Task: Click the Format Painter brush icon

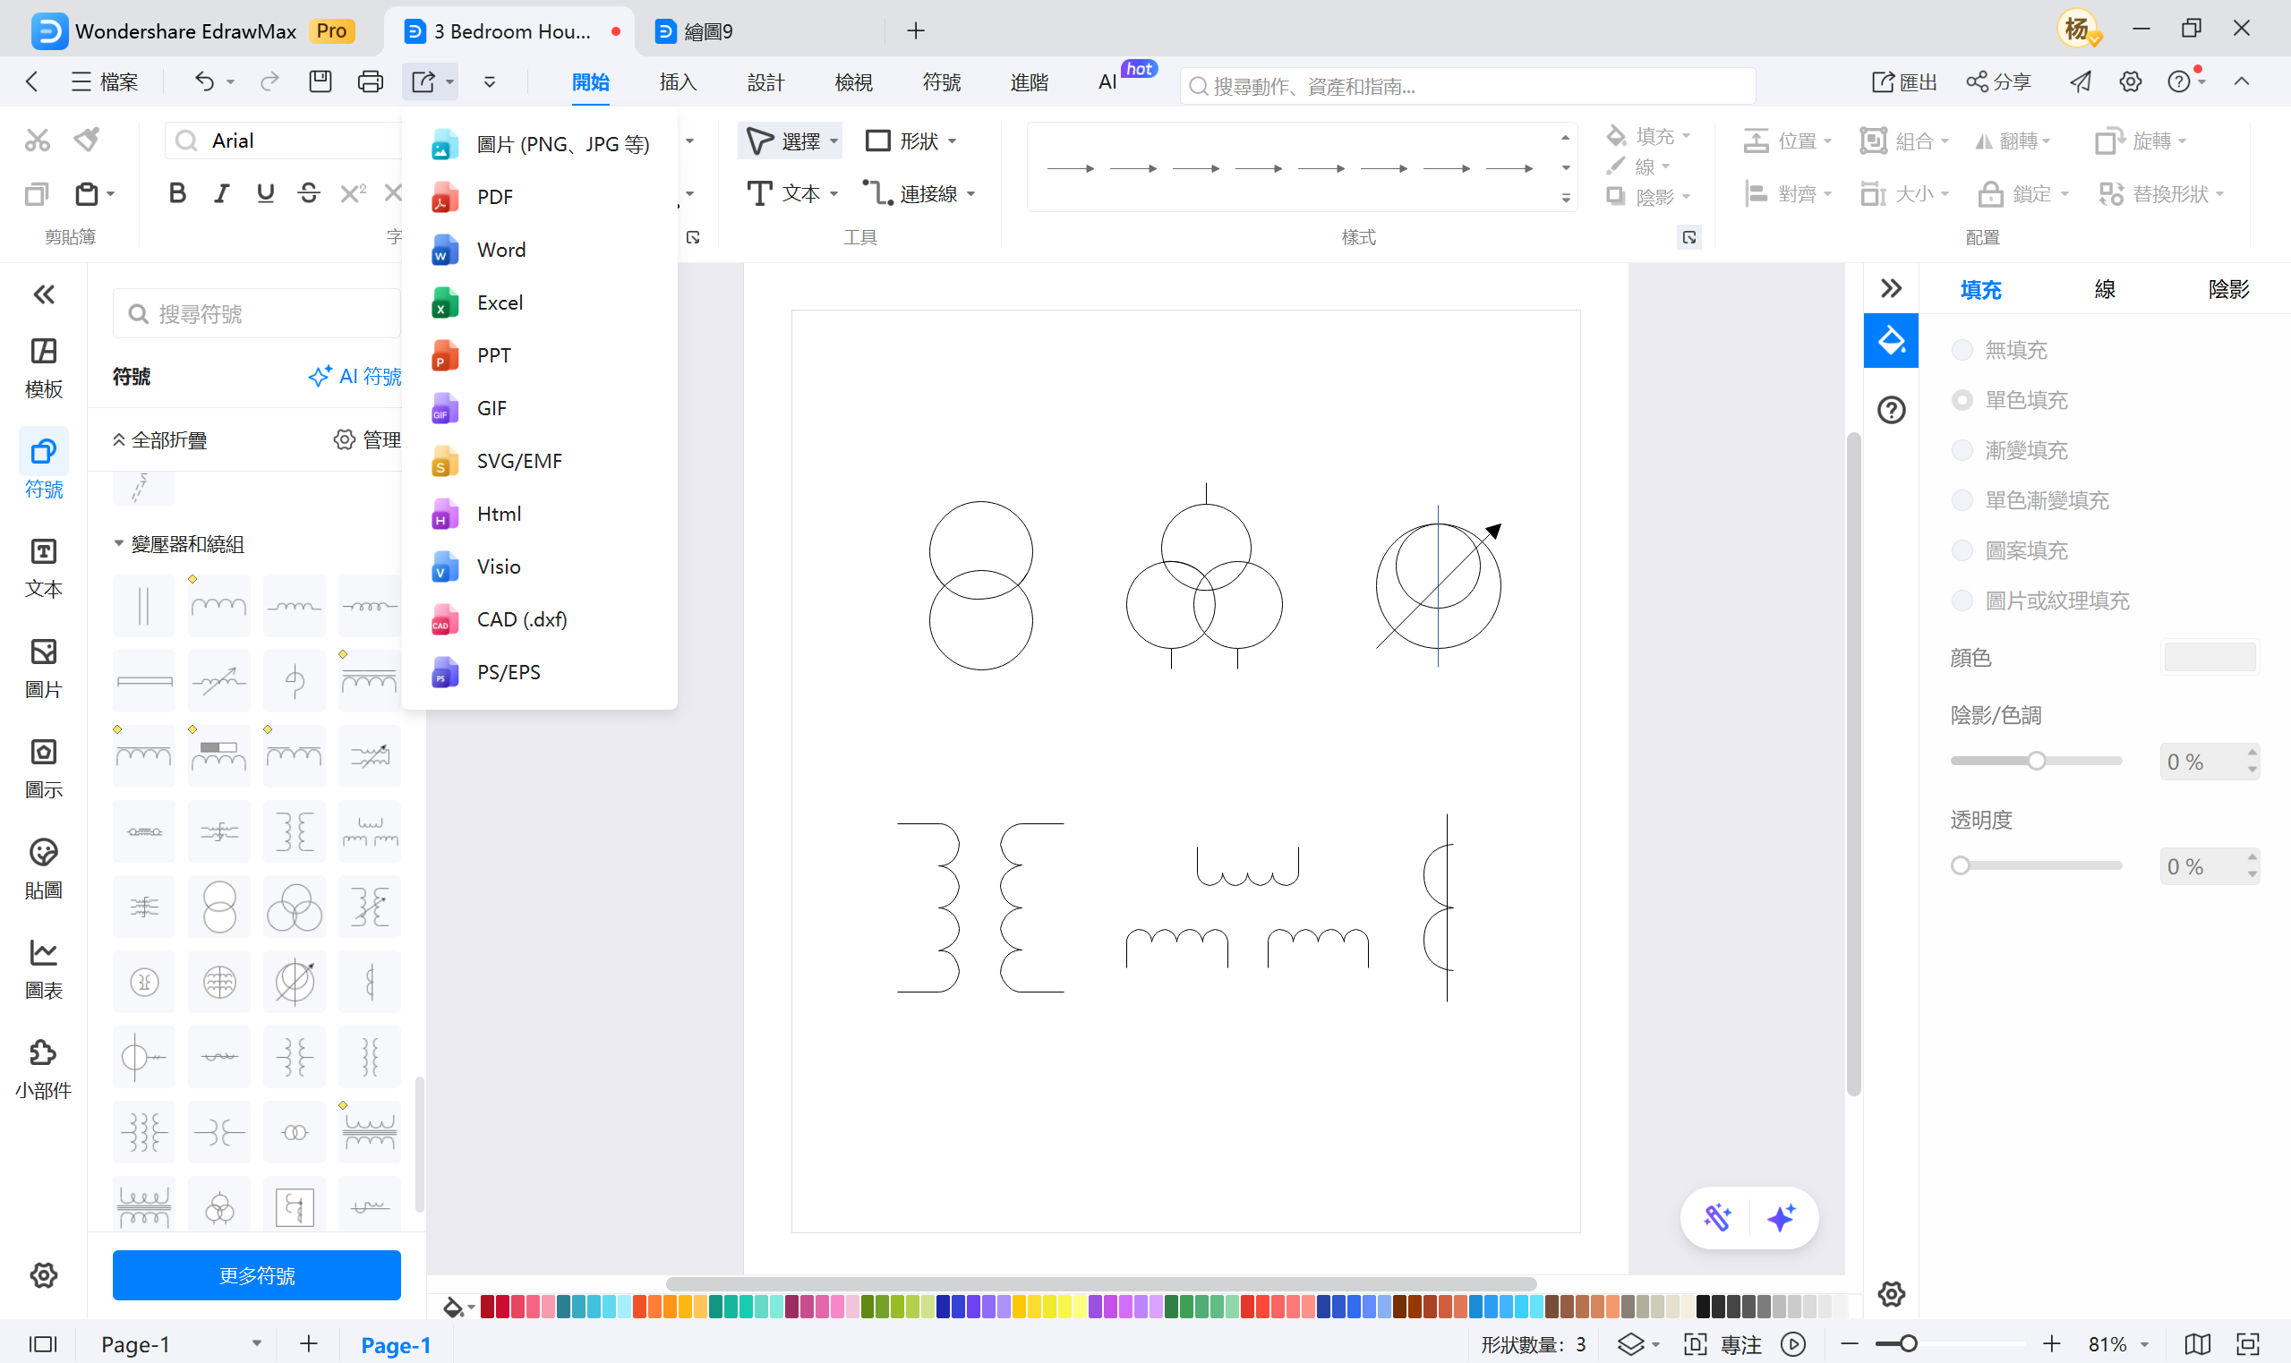Action: (87, 140)
